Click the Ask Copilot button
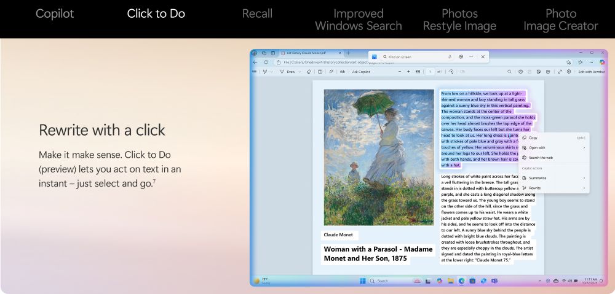The height and width of the screenshot is (294, 615). (x=361, y=72)
